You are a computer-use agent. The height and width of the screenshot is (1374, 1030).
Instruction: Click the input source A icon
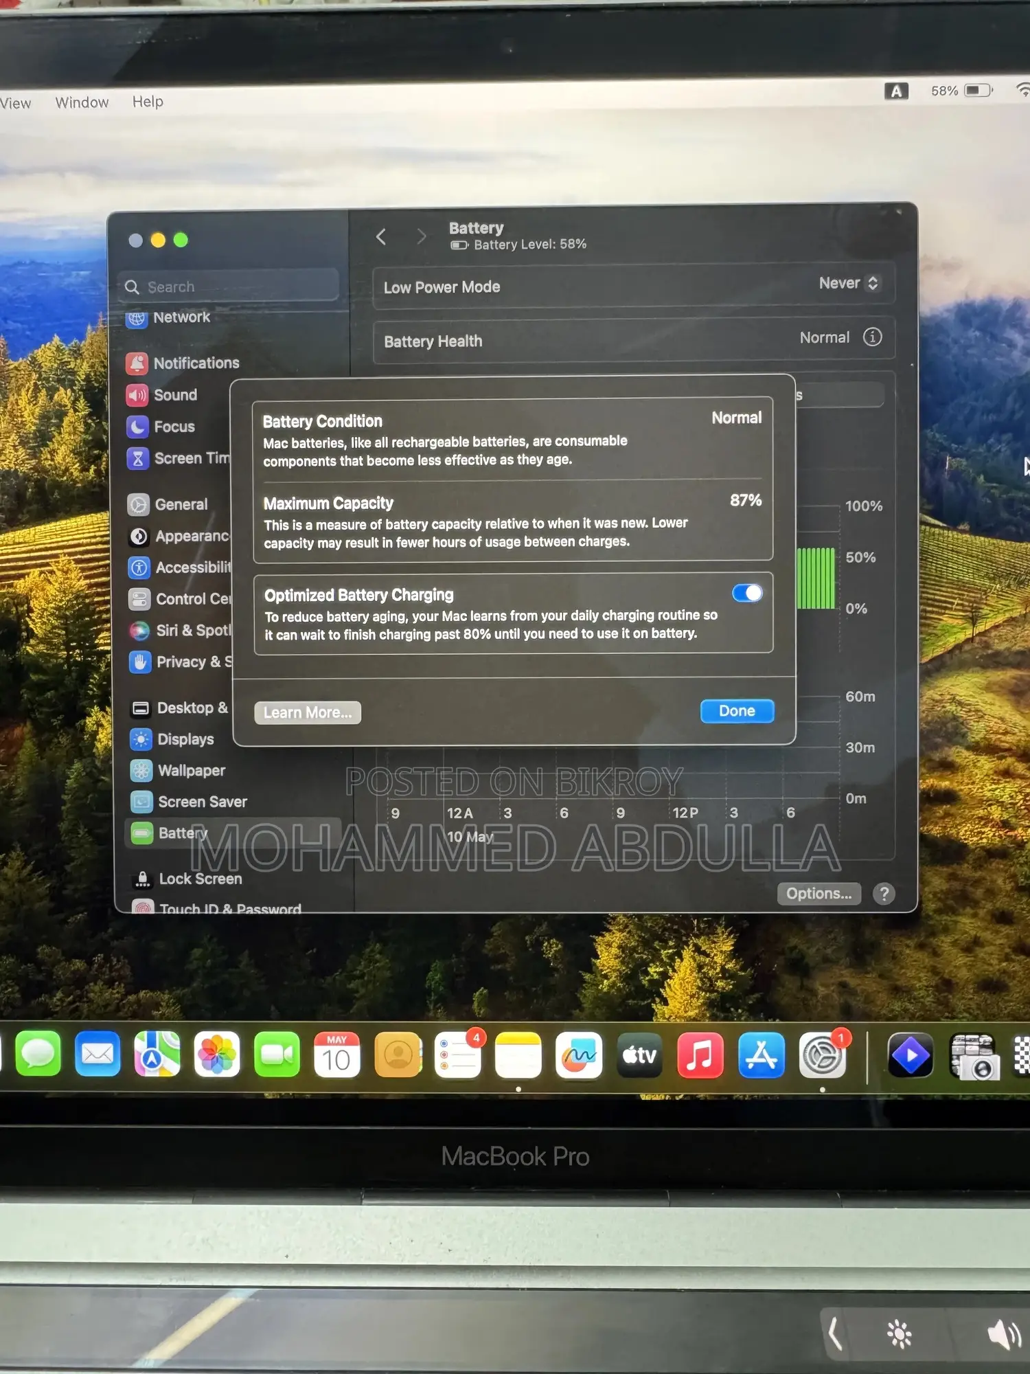coord(896,91)
